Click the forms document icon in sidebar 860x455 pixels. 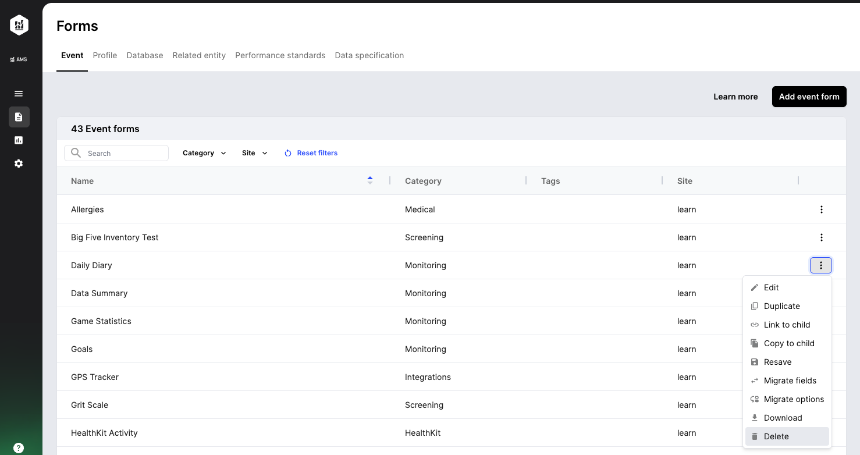click(x=19, y=117)
